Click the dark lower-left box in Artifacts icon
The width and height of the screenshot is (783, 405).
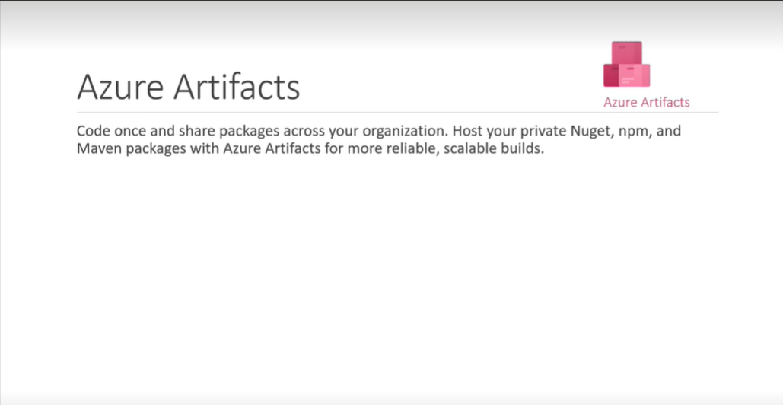pyautogui.click(x=612, y=75)
